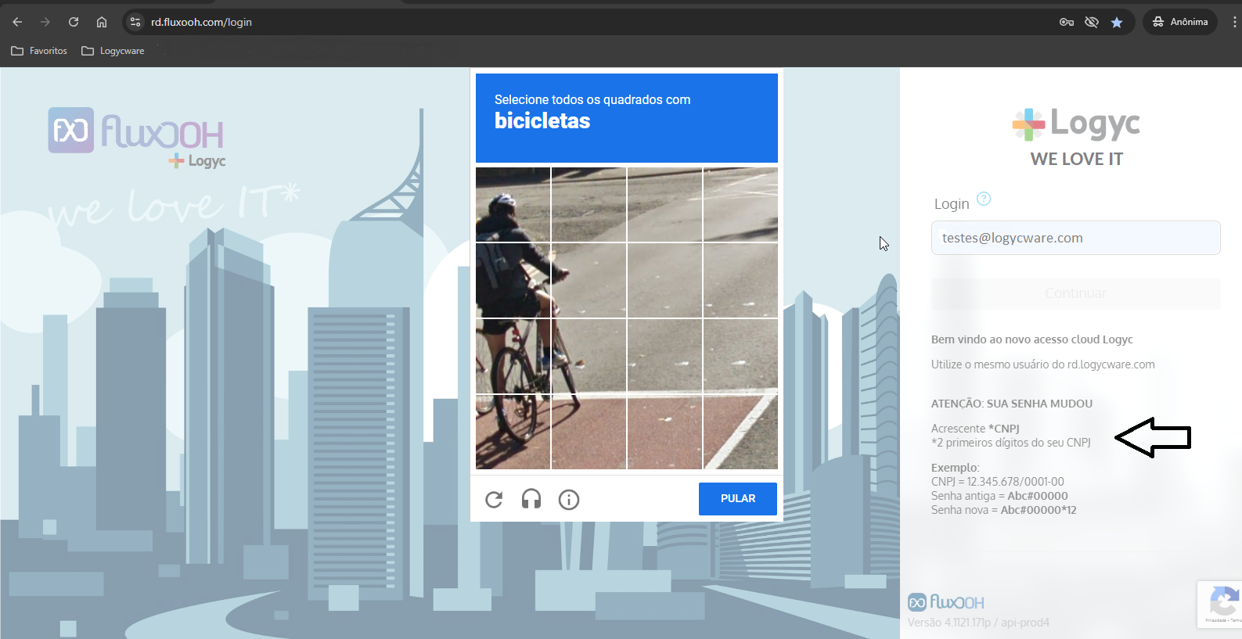1242x639 pixels.
Task: Bookmark this page with the star icon
Action: coord(1117,22)
